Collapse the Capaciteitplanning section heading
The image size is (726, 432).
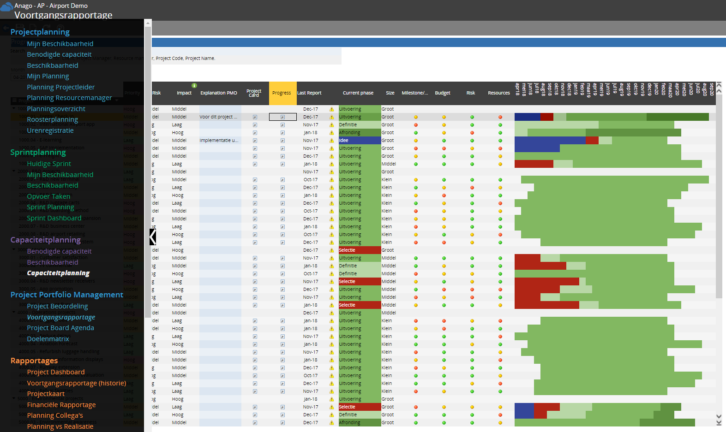[46, 240]
